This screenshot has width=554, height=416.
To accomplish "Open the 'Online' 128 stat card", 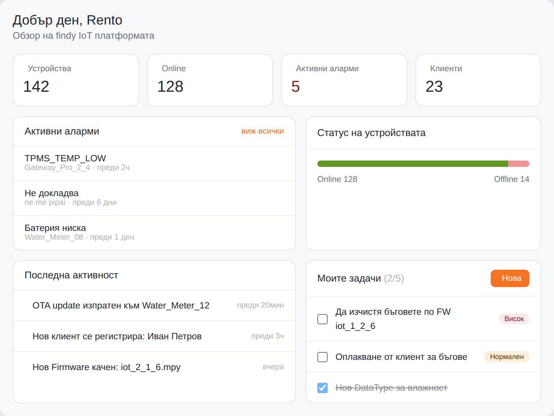I will click(x=210, y=80).
